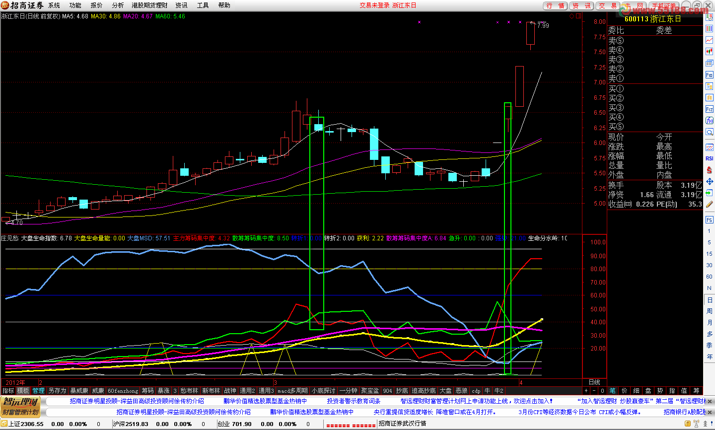This screenshot has height=430, width=715.
Task: Open the 工具 menu
Action: 203,5
